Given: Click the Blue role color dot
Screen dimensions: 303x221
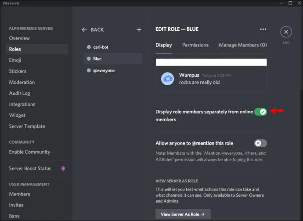Looking at the screenshot, I should point(89,59).
